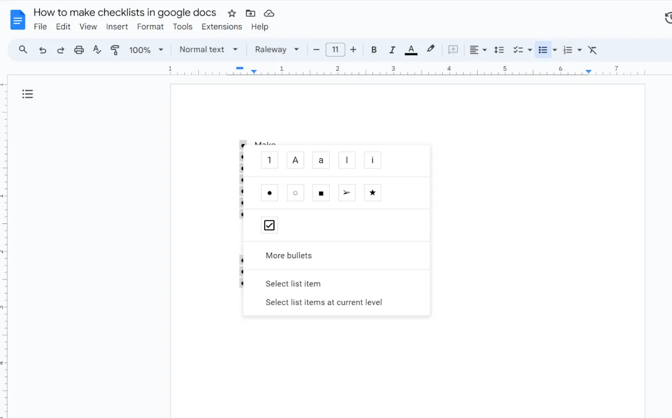
Task: Pick the star bullet style
Action: pyautogui.click(x=372, y=192)
